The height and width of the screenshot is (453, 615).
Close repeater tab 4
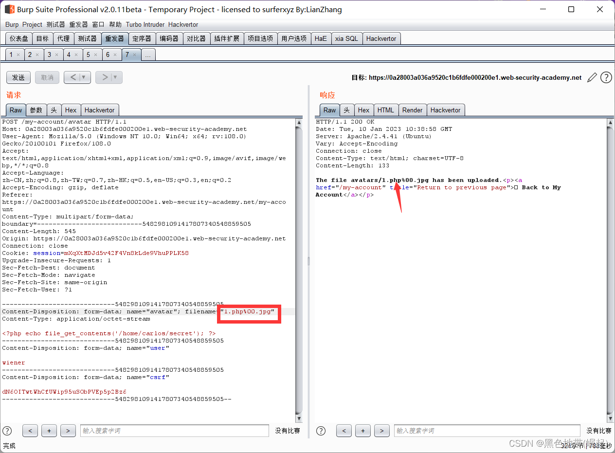[x=76, y=55]
